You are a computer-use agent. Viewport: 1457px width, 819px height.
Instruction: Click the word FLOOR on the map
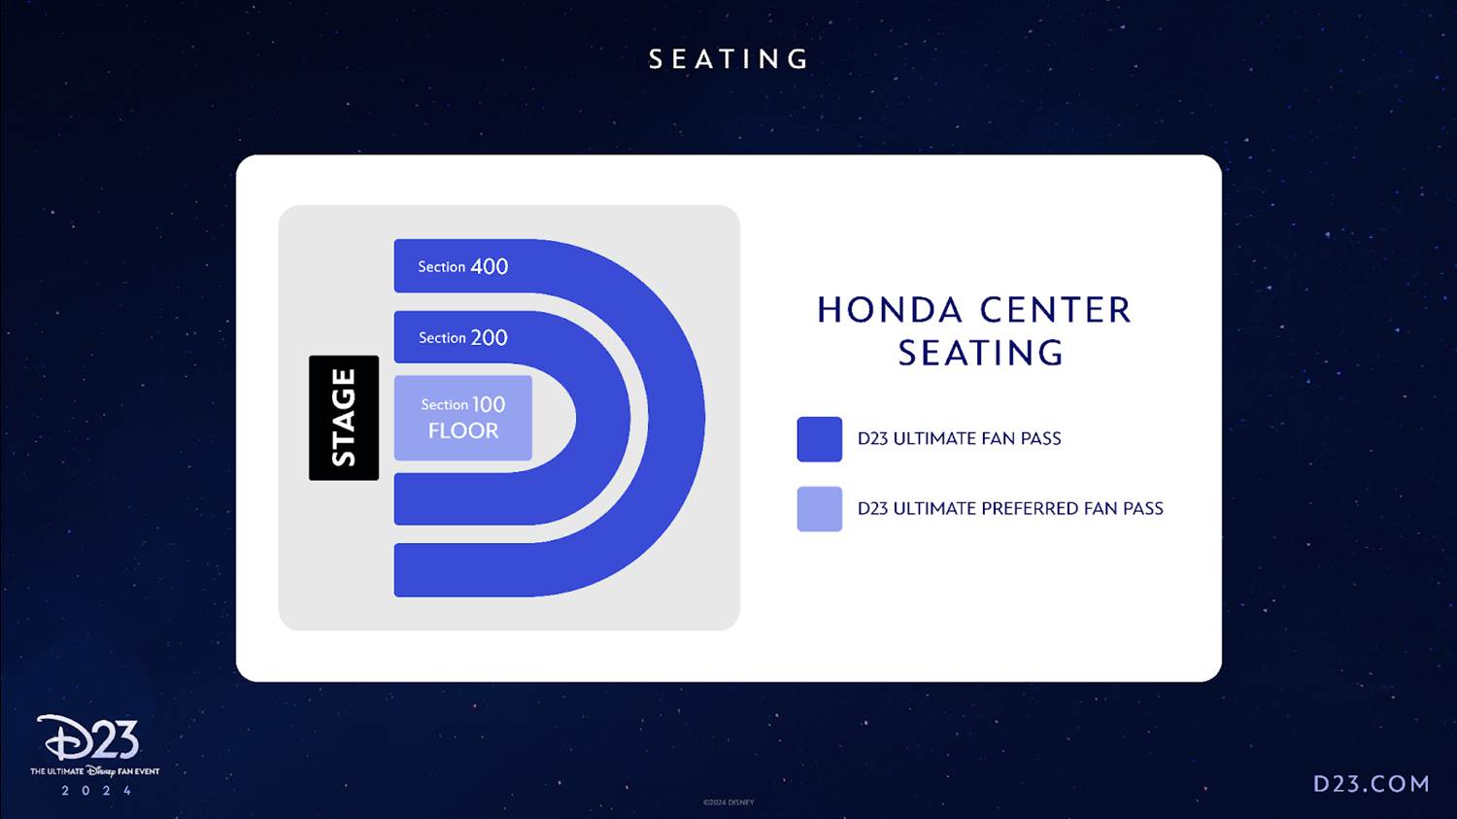tap(462, 431)
